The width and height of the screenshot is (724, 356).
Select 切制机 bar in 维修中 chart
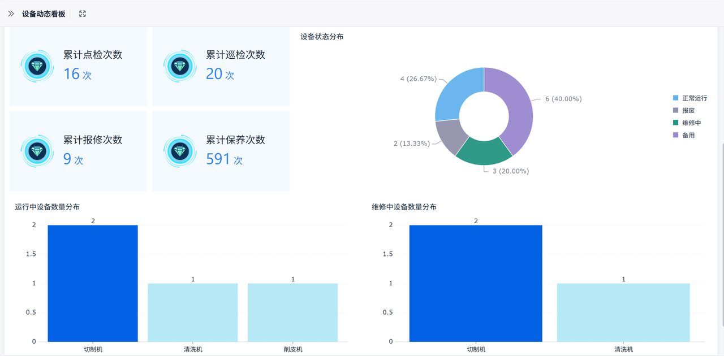tap(476, 283)
